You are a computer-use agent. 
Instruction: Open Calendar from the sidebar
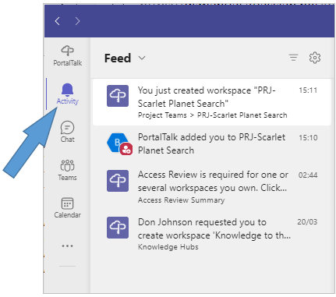click(x=67, y=208)
